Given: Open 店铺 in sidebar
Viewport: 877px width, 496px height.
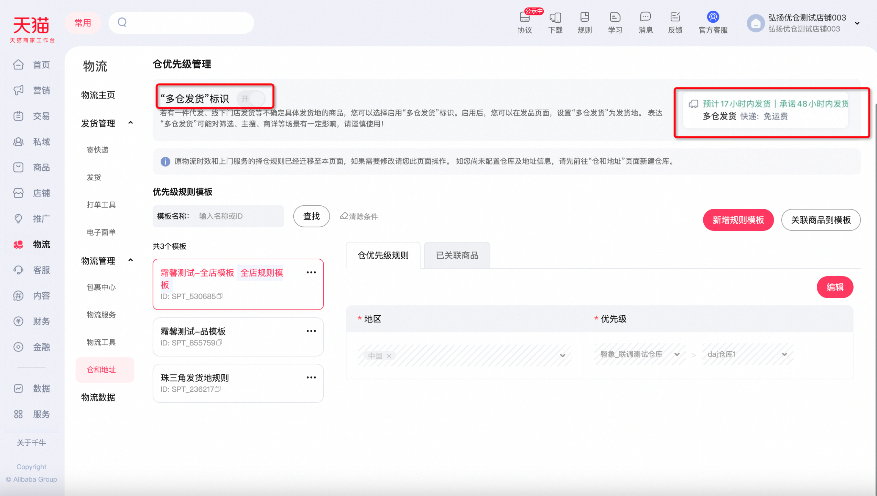Looking at the screenshot, I should point(32,193).
